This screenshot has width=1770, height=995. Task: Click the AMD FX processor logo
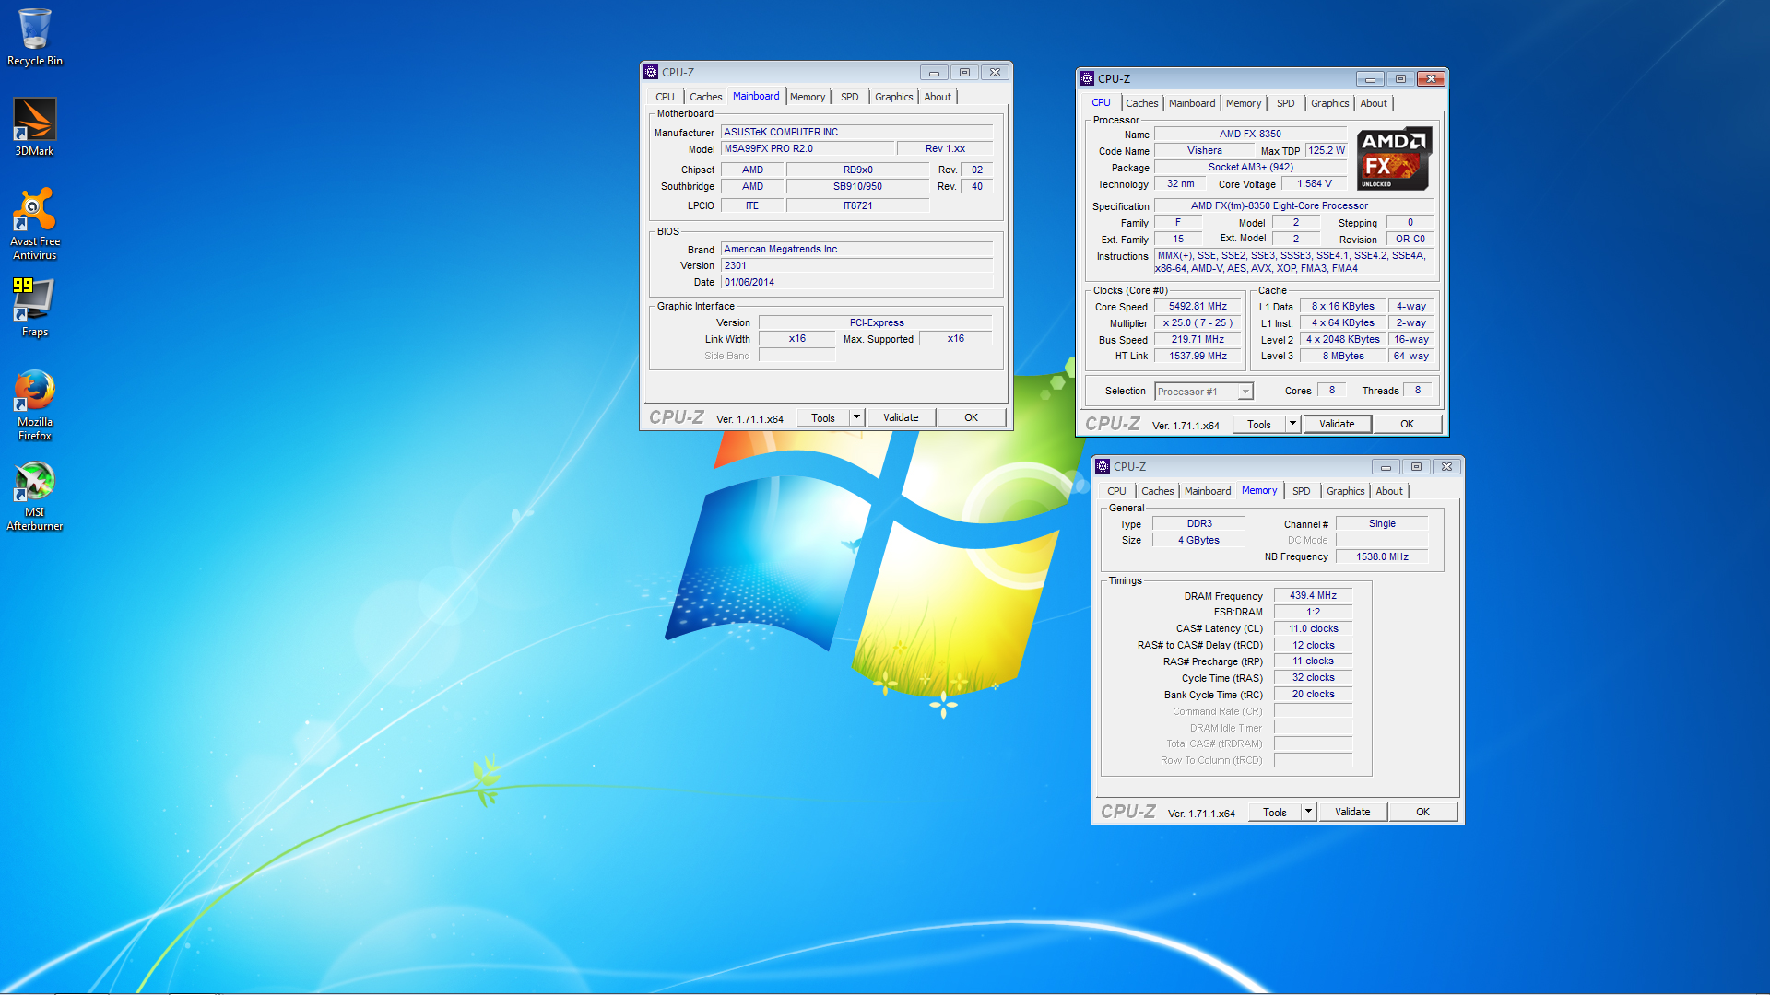(1394, 158)
